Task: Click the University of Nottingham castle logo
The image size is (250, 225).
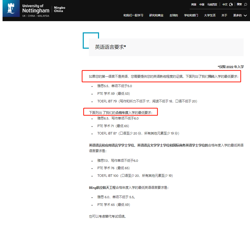Action: [x=11, y=8]
